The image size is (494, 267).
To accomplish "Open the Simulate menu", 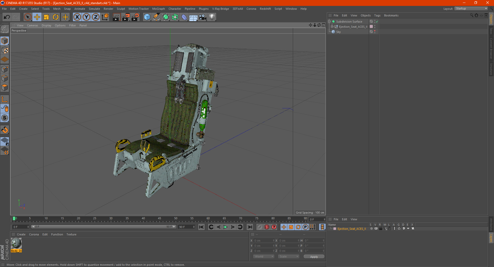I will [94, 9].
